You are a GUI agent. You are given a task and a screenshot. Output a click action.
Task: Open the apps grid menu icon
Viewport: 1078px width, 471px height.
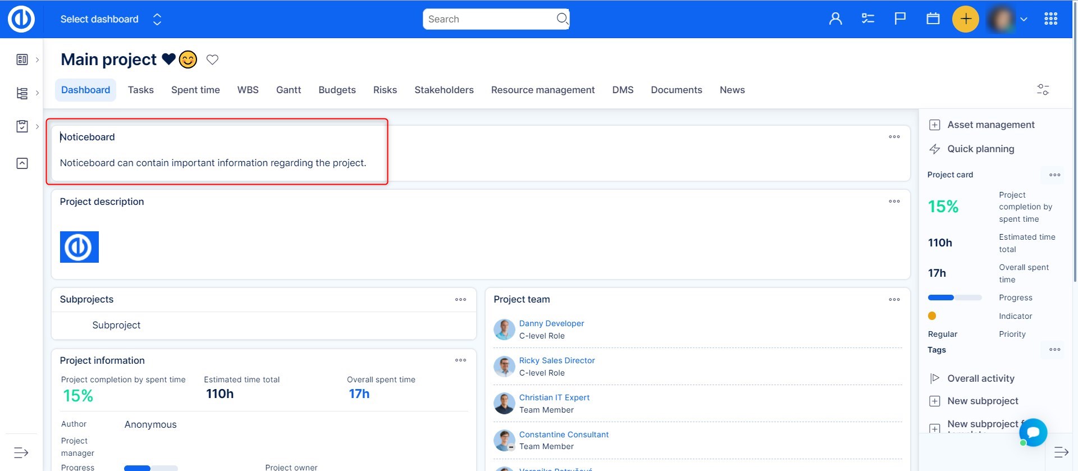pyautogui.click(x=1050, y=19)
